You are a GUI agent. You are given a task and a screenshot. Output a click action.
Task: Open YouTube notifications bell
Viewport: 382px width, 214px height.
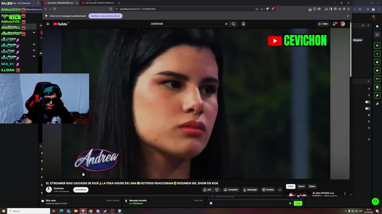pos(334,24)
